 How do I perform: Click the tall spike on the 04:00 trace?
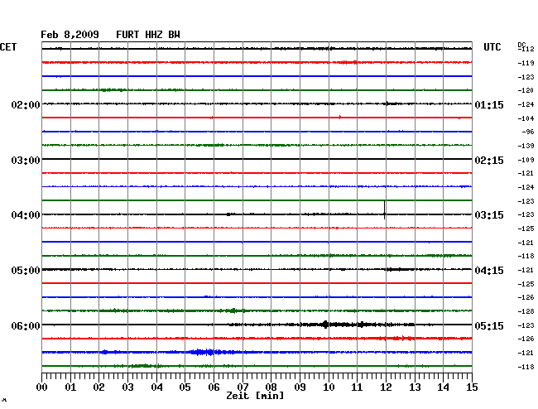pos(384,210)
